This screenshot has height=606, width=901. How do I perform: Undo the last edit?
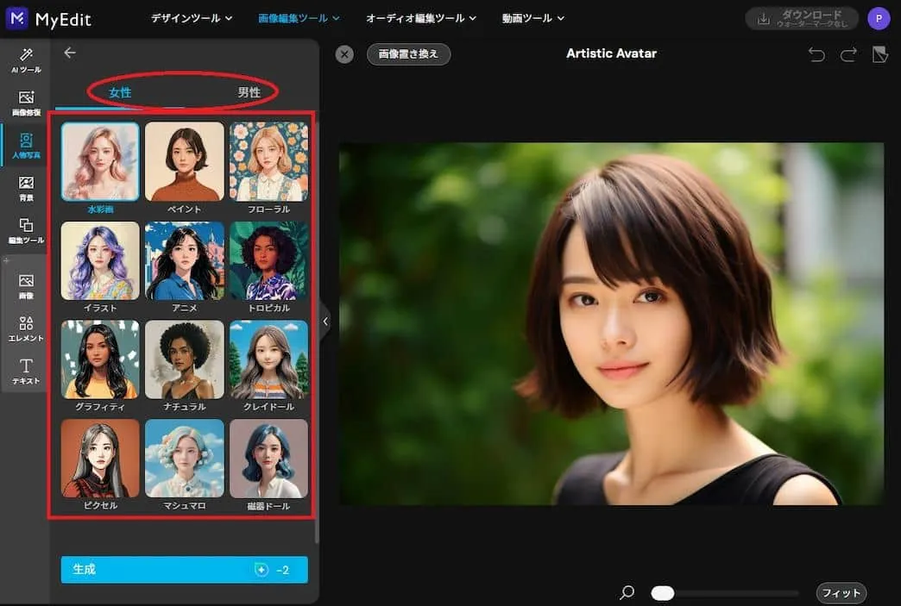coord(816,53)
